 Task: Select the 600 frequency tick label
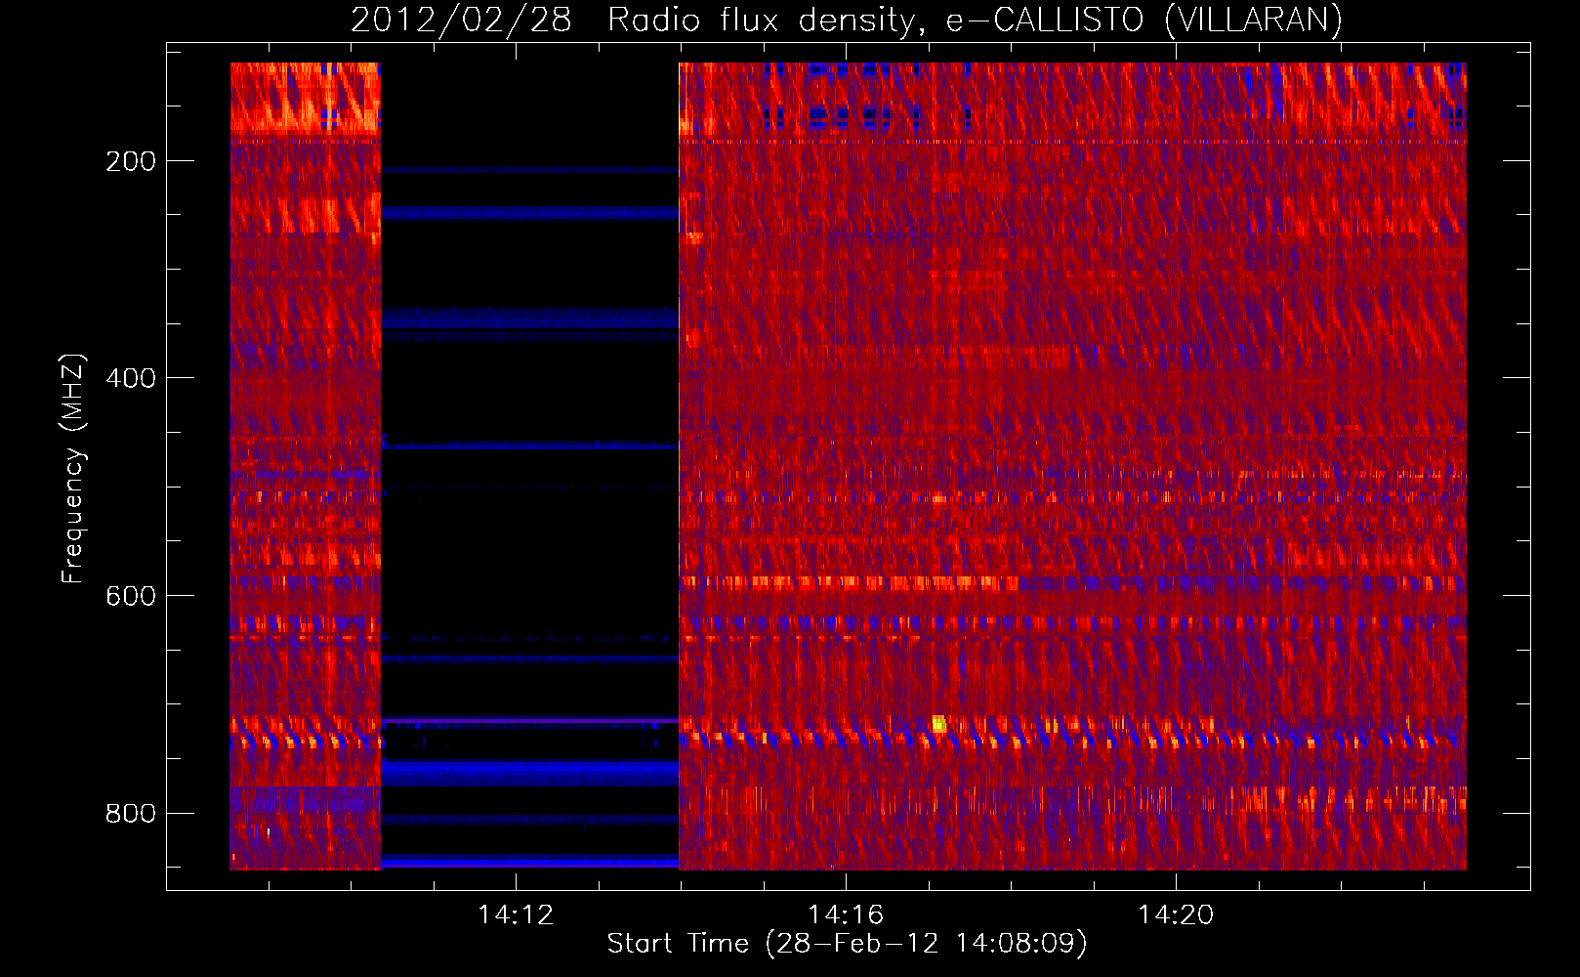pos(131,596)
